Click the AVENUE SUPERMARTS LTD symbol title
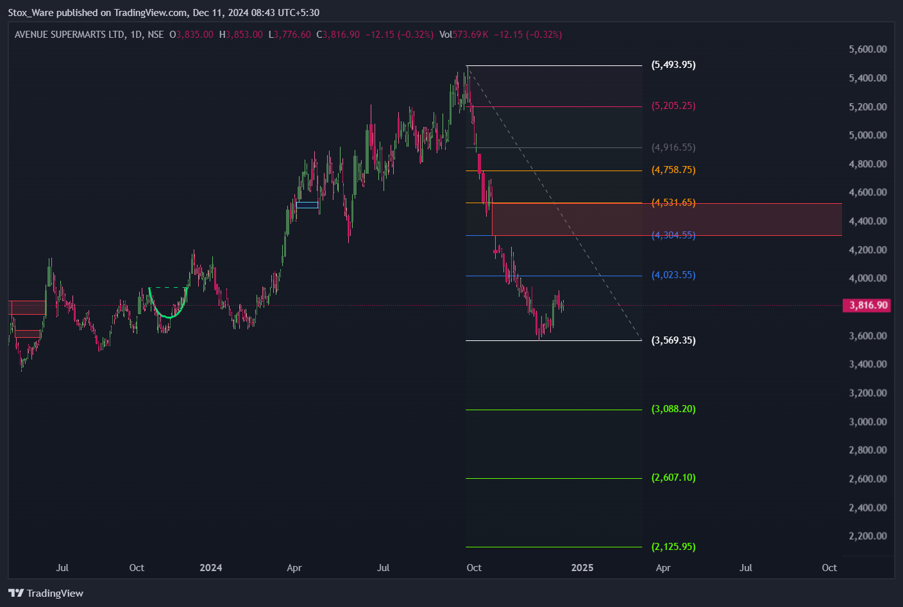The width and height of the screenshot is (903, 607). [x=70, y=35]
